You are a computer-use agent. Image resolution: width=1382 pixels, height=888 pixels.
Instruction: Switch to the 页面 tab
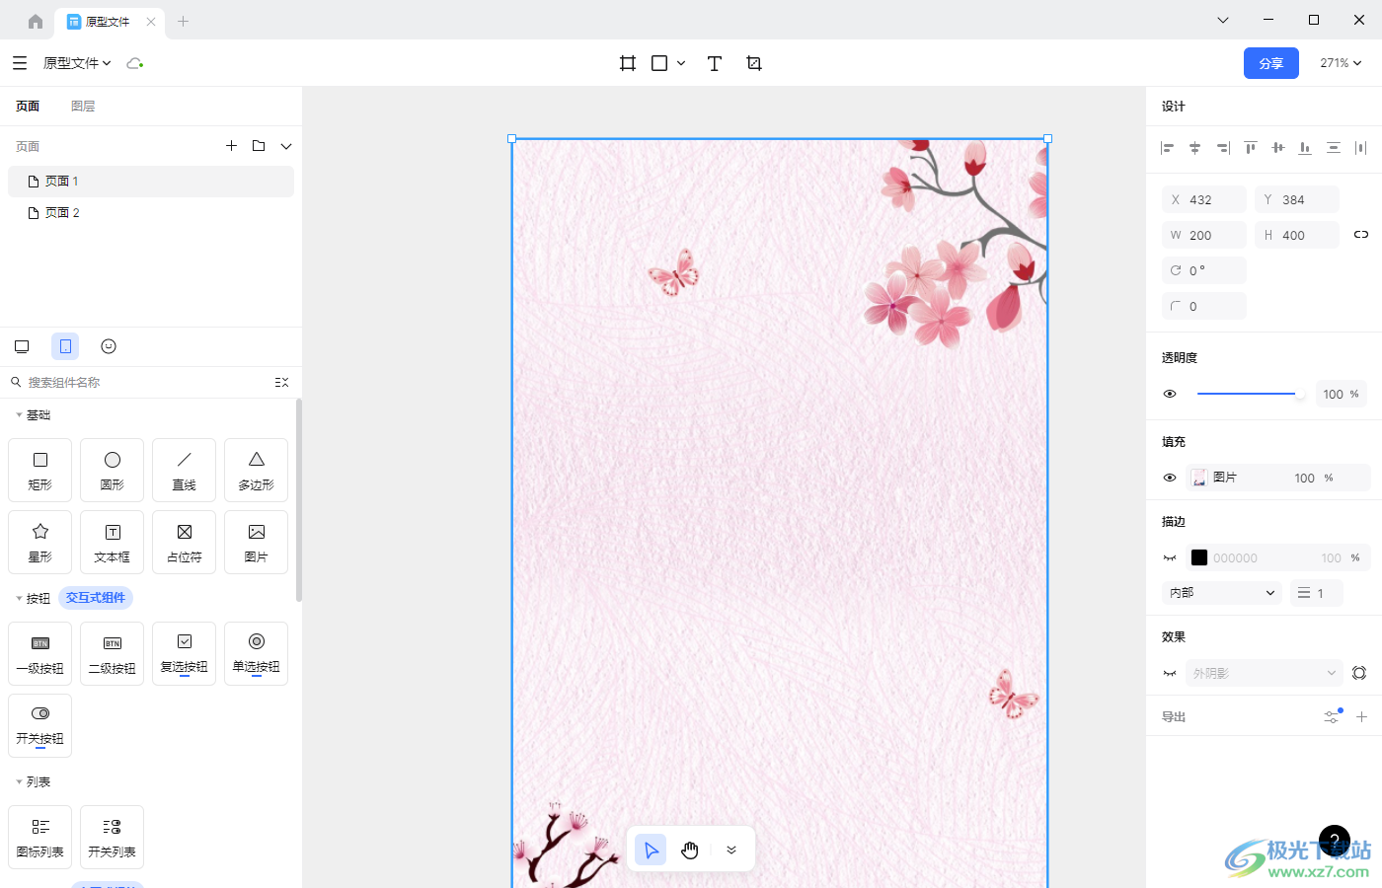point(28,106)
